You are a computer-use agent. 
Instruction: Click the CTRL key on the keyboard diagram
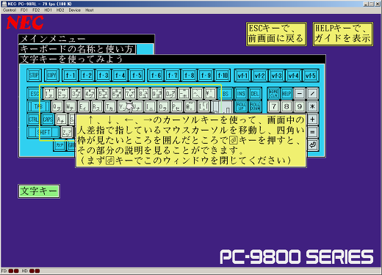click(x=33, y=120)
